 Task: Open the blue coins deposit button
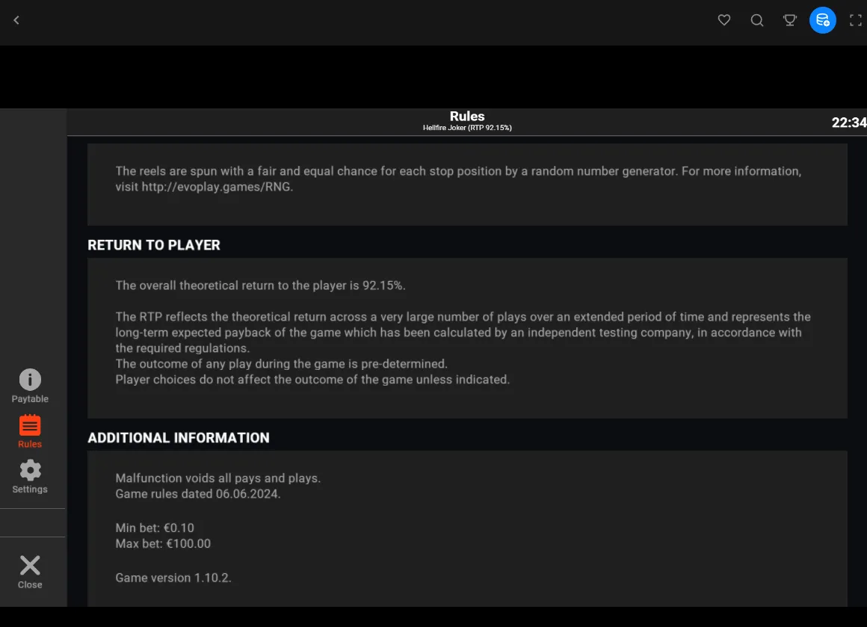823,20
